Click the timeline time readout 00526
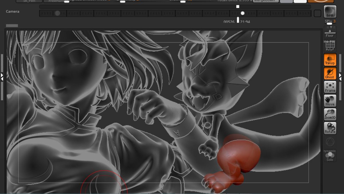Image resolution: width=344 pixels, height=194 pixels. click(x=229, y=21)
